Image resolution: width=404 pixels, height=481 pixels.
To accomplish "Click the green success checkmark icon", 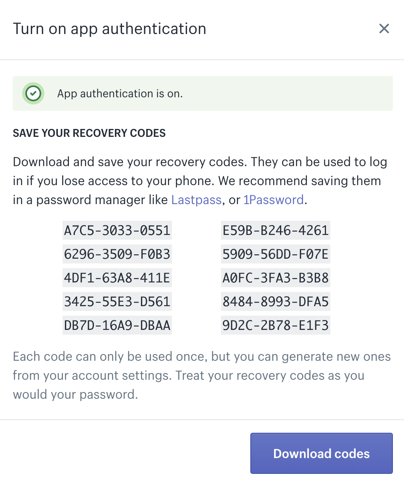I will [x=33, y=94].
